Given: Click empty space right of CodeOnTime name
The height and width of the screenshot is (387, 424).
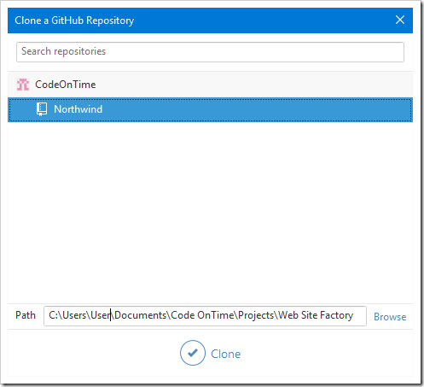Looking at the screenshot, I should coord(253,85).
